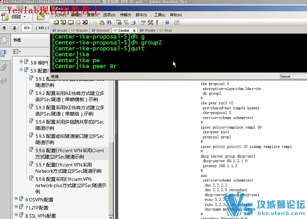The image size is (307, 219).
Task: Click the Create PDF icon in Acrobat
Action: point(5,17)
